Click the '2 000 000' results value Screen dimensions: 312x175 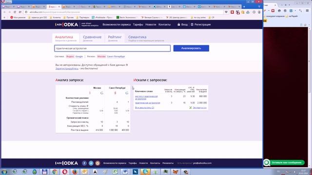pyautogui.click(x=202, y=103)
